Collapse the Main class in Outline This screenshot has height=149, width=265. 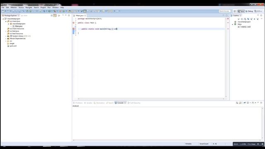[x=232, y=24]
